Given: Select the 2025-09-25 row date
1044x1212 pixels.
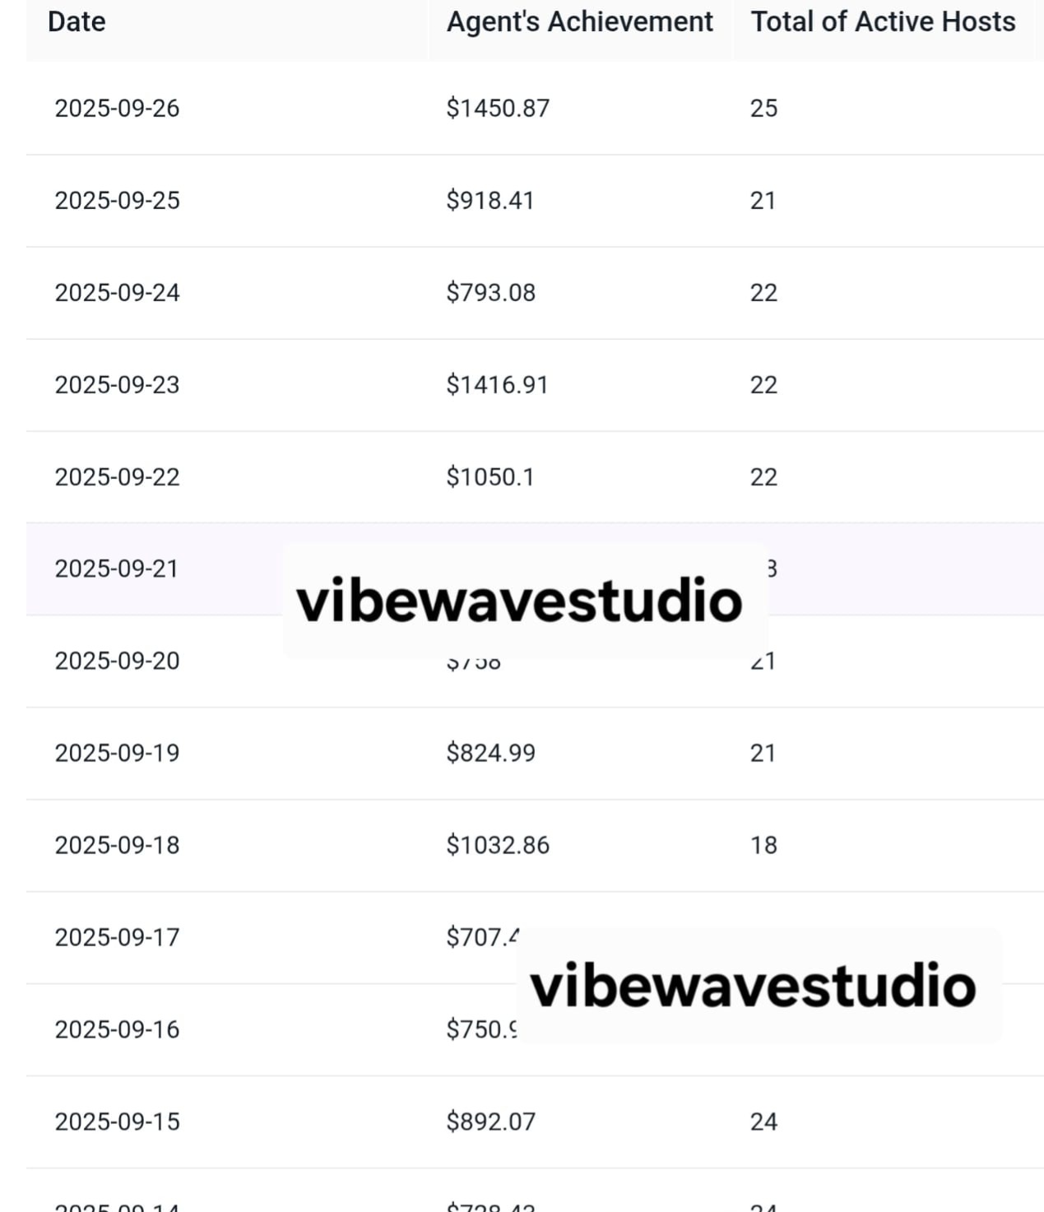Looking at the screenshot, I should tap(117, 201).
